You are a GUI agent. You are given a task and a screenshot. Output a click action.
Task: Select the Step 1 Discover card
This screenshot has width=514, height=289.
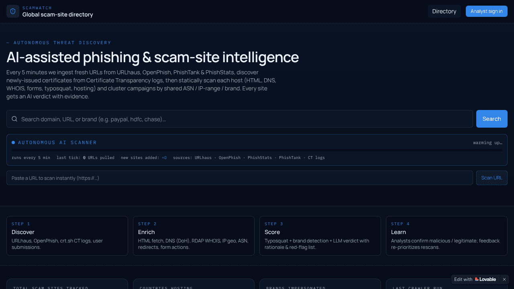pos(67,236)
